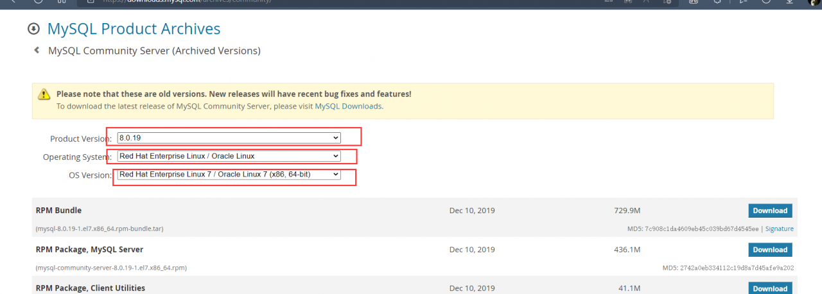822x294 pixels.
Task: Open the Signature link for RPM Bundle
Action: pyautogui.click(x=779, y=229)
